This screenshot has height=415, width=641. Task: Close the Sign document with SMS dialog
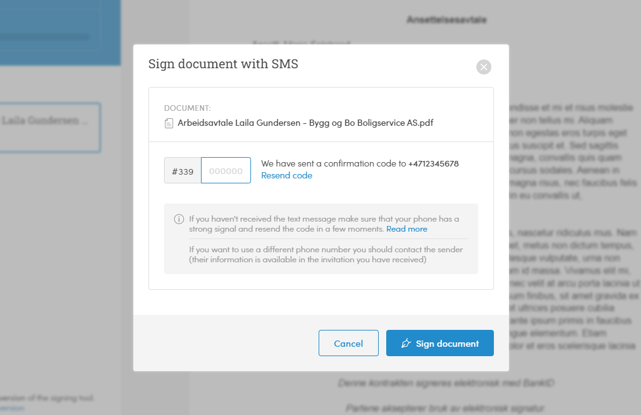[x=484, y=67]
